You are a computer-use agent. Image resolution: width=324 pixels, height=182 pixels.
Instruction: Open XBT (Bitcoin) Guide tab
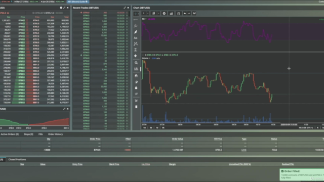point(77,2)
